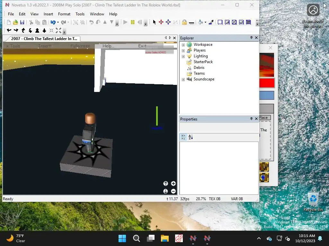Click in-game Help button
This screenshot has width=329, height=246.
(108, 46)
